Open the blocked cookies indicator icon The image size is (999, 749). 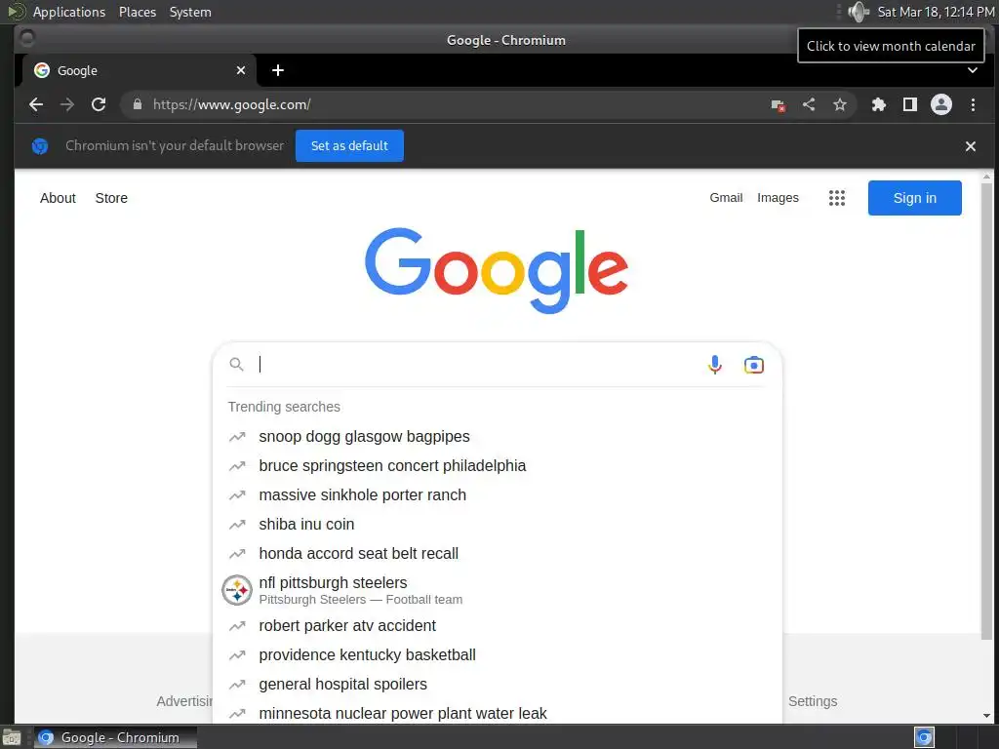(x=778, y=105)
